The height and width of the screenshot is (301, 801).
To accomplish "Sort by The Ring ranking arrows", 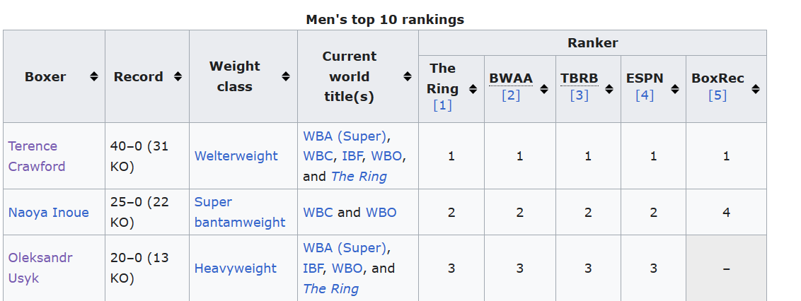I will click(x=473, y=89).
